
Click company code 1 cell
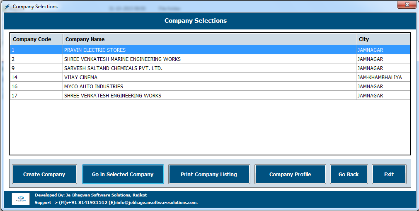(36, 50)
